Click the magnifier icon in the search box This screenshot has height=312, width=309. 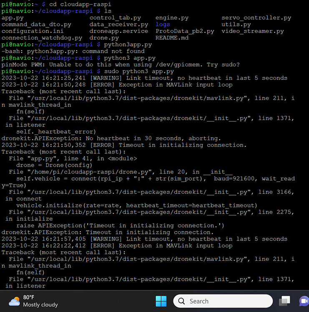[x=182, y=301]
